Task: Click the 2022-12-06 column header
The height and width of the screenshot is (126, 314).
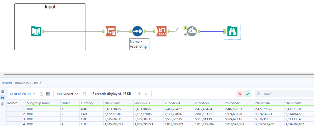Action: point(239,103)
